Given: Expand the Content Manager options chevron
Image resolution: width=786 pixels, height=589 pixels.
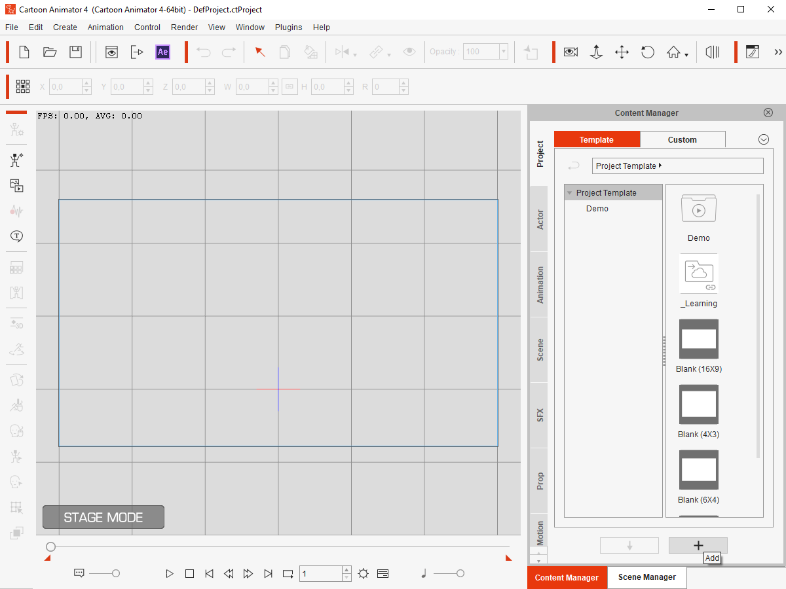Looking at the screenshot, I should tap(763, 139).
